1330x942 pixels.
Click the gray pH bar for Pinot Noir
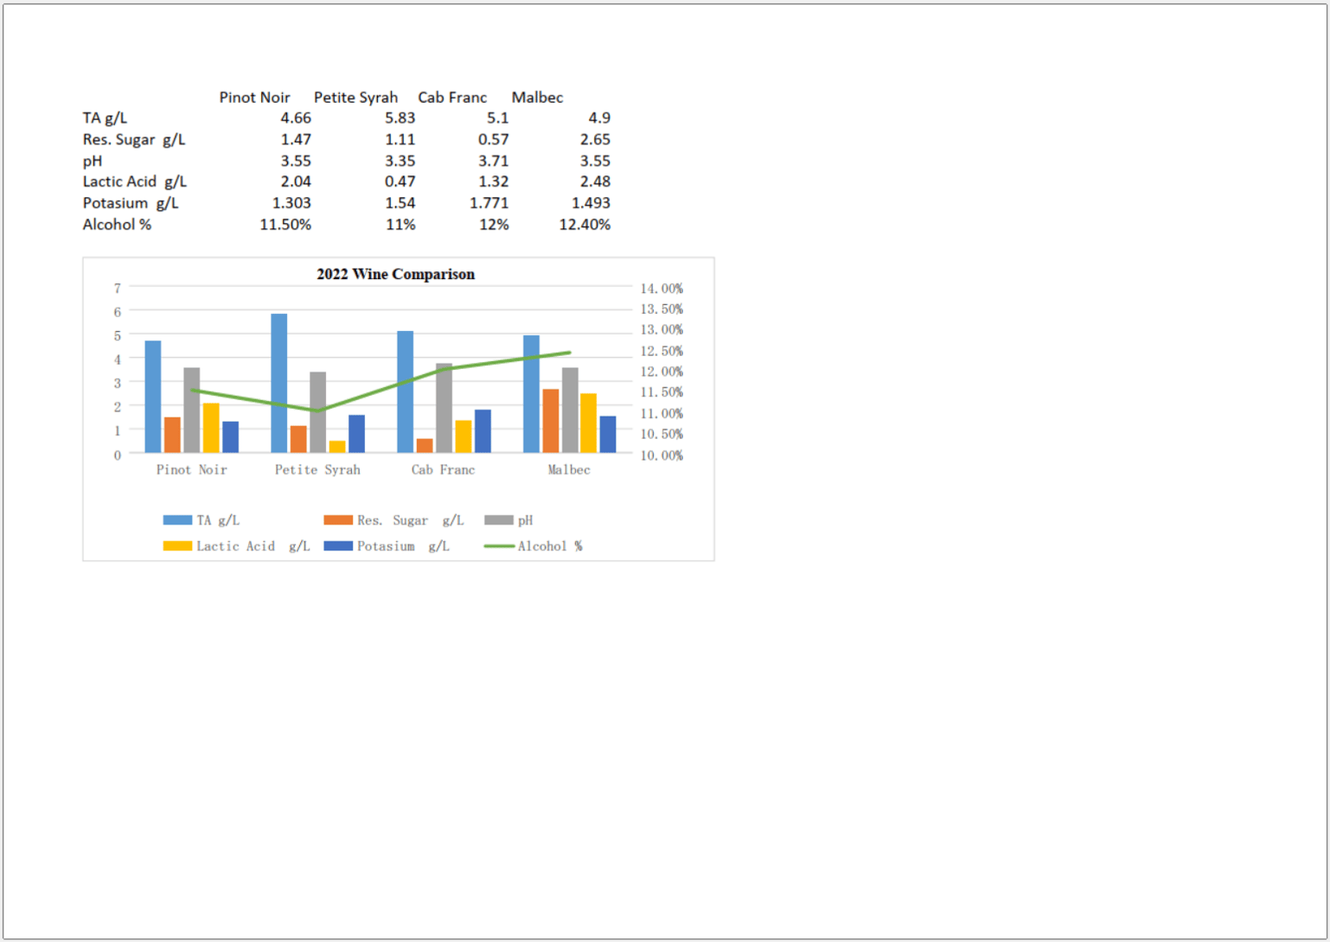point(190,411)
